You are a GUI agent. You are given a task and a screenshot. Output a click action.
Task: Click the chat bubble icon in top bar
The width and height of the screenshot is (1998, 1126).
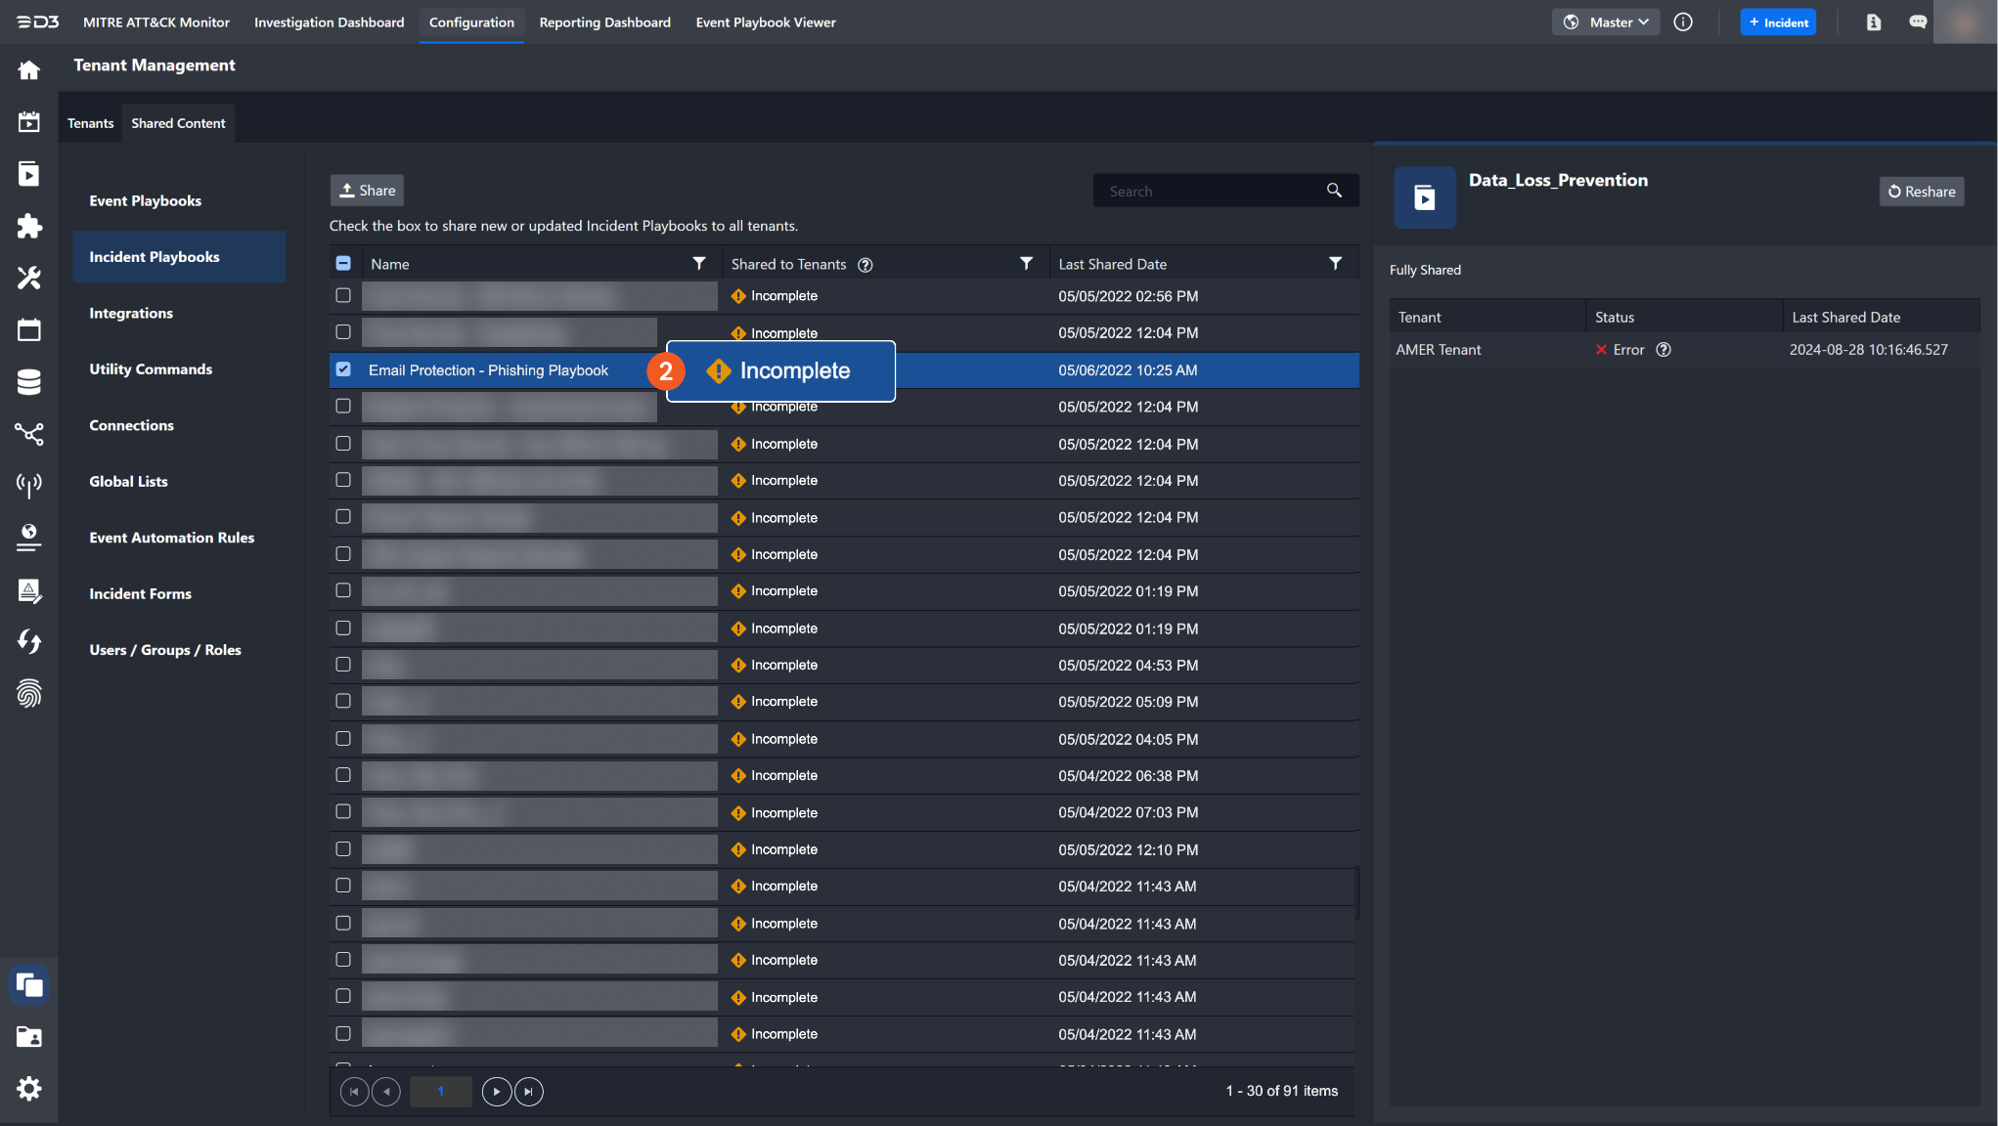coord(1917,22)
